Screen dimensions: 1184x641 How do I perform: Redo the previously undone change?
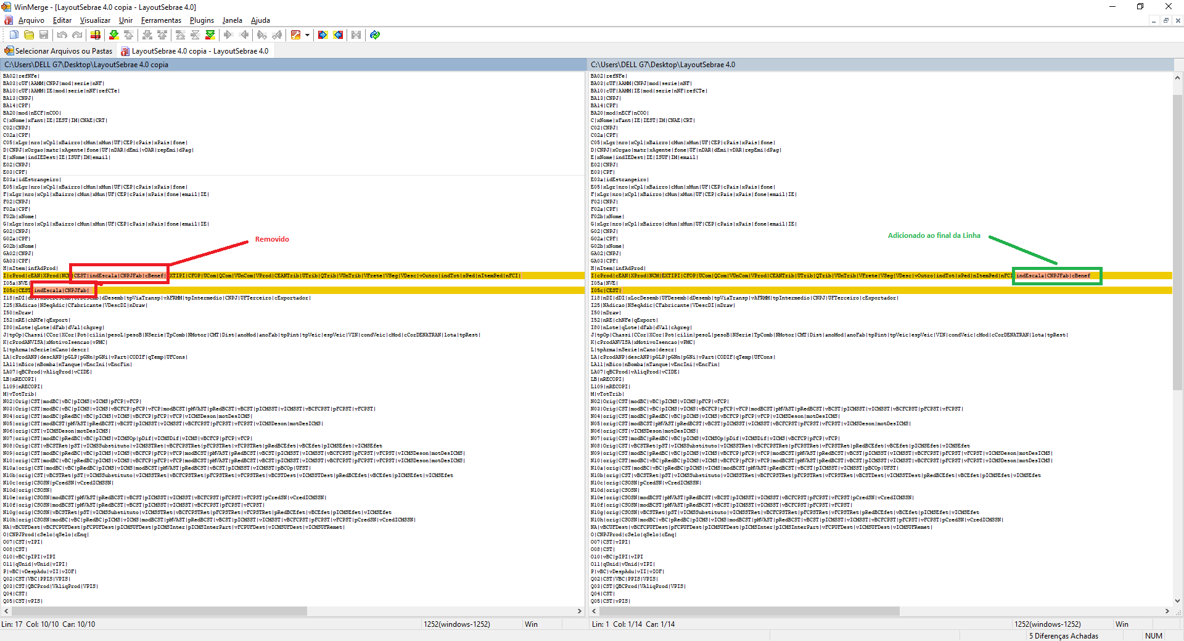(x=77, y=35)
